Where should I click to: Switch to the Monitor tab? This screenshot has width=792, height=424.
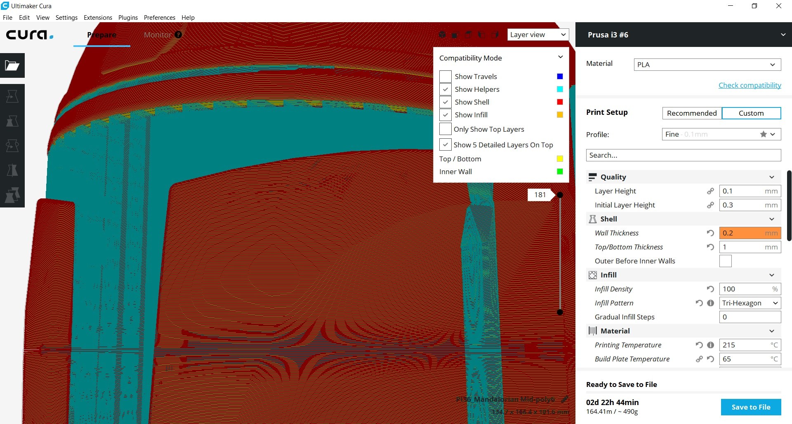(158, 35)
